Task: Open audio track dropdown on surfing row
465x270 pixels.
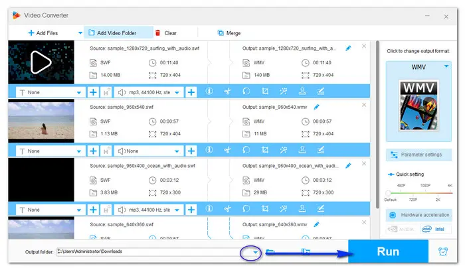Action: [149, 92]
